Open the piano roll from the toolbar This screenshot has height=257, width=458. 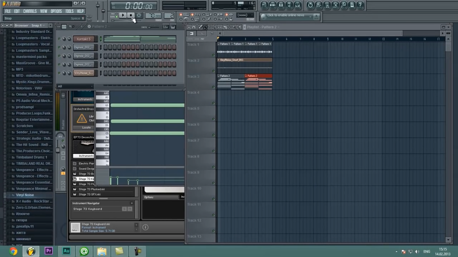(x=281, y=5)
